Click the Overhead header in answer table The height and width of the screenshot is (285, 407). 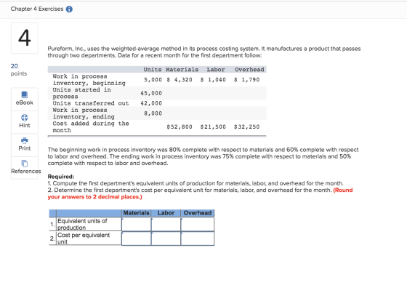(x=198, y=213)
